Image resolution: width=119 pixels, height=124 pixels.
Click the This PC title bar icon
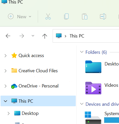tap(4, 2)
